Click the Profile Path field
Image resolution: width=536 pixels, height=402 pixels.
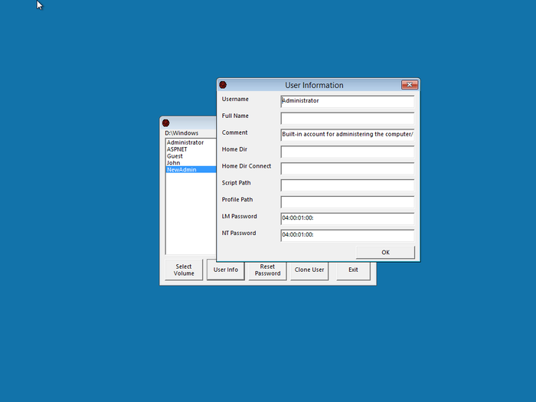coord(348,201)
